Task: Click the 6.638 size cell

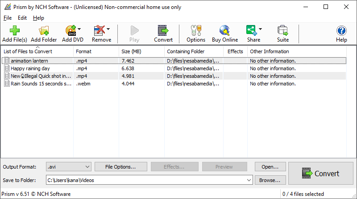Action: [x=128, y=68]
